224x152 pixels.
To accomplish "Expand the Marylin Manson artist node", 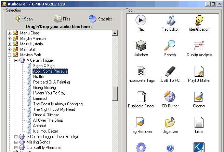I will coord(9,39).
